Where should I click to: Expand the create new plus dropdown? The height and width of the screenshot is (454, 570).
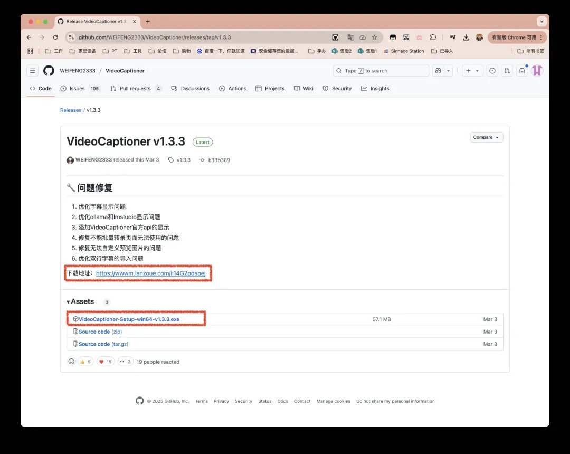pyautogui.click(x=472, y=71)
